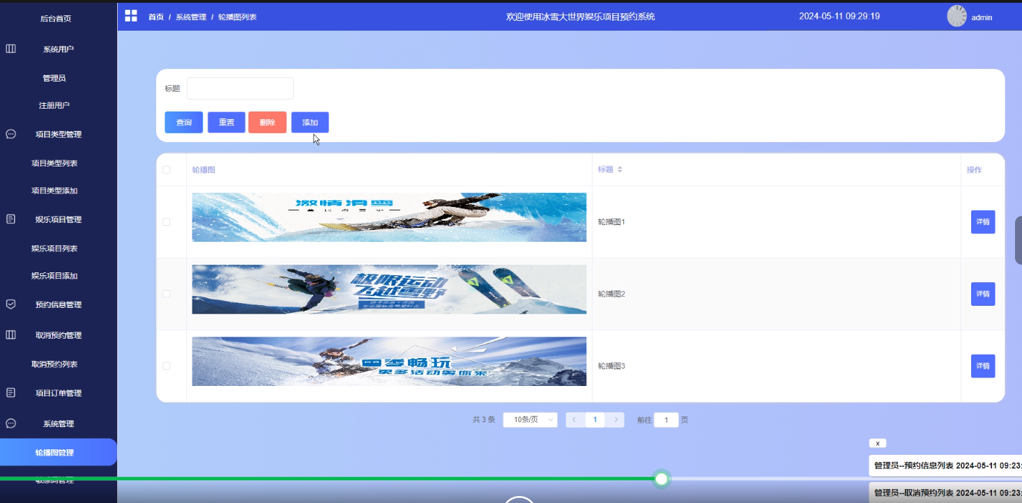Click the 项目订单管理 document icon
Screen dimensions: 1022x503
(x=11, y=393)
